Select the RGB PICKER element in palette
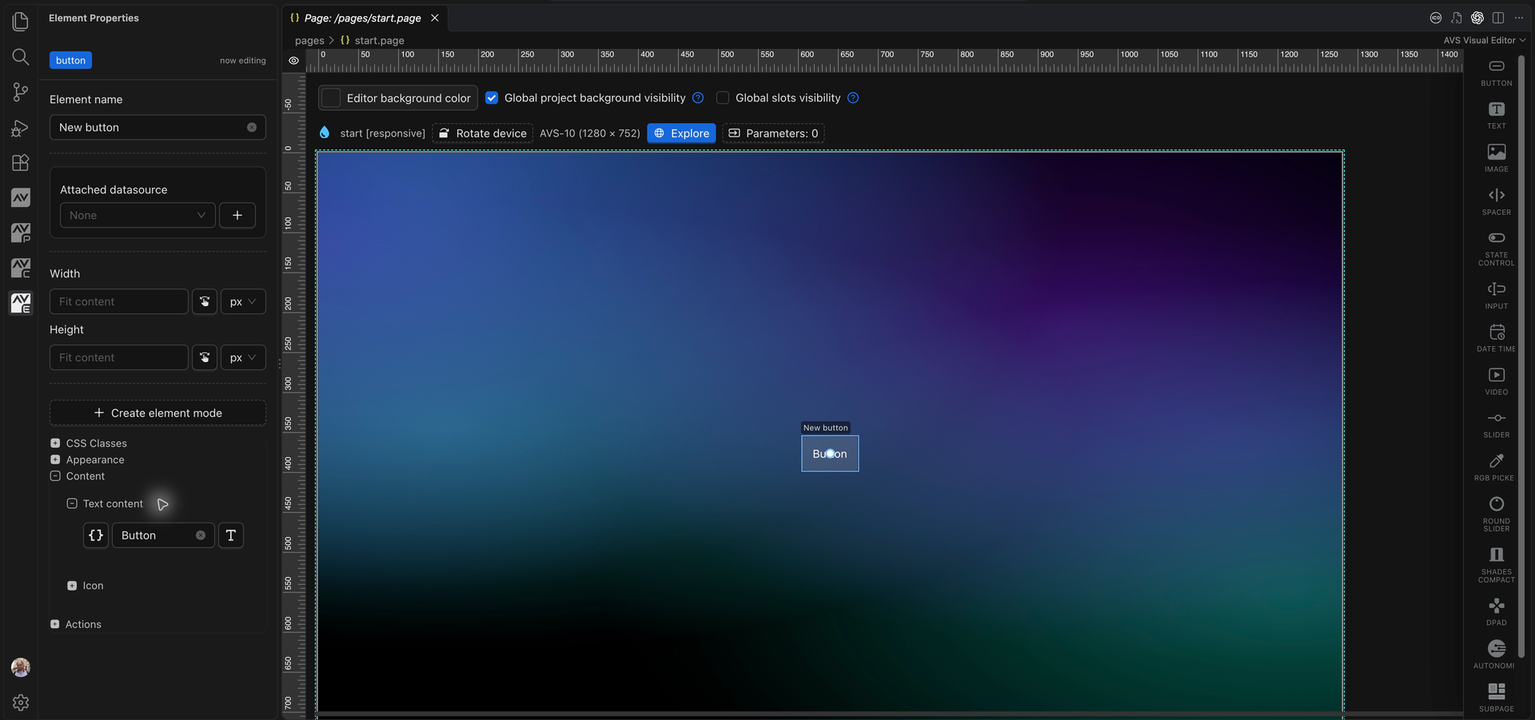 point(1495,467)
